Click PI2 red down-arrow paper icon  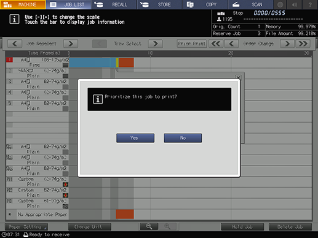(x=65, y=195)
